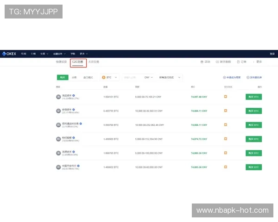Click the orange payment method icon in the 1.499905 BTC row
Screen dimensions: 278x222
(x=226, y=139)
